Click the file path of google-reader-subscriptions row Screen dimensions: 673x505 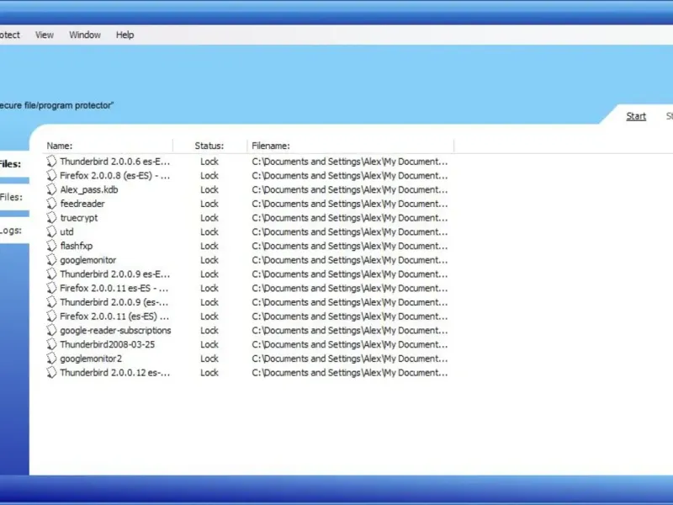coord(350,330)
